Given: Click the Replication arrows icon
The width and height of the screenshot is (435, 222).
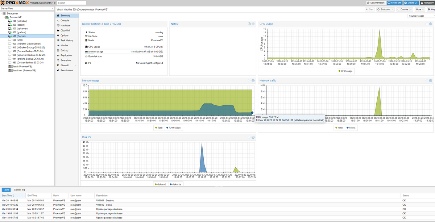Looking at the screenshot, I should pos(58,55).
